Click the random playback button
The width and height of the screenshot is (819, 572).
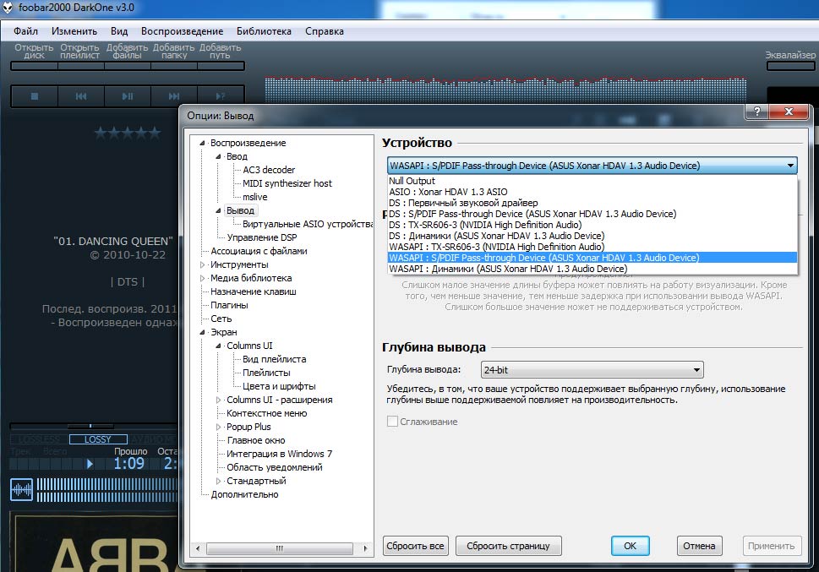[221, 96]
